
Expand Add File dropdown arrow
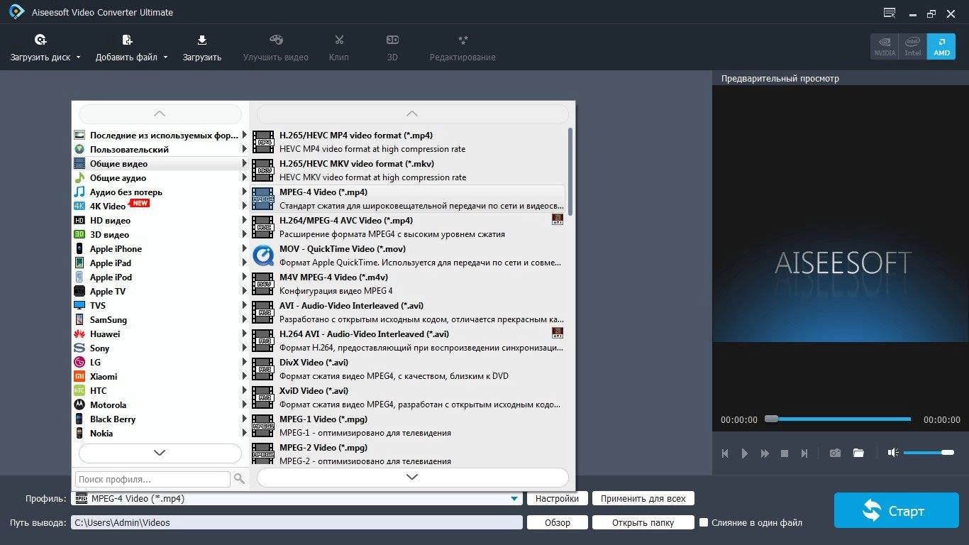tap(165, 57)
